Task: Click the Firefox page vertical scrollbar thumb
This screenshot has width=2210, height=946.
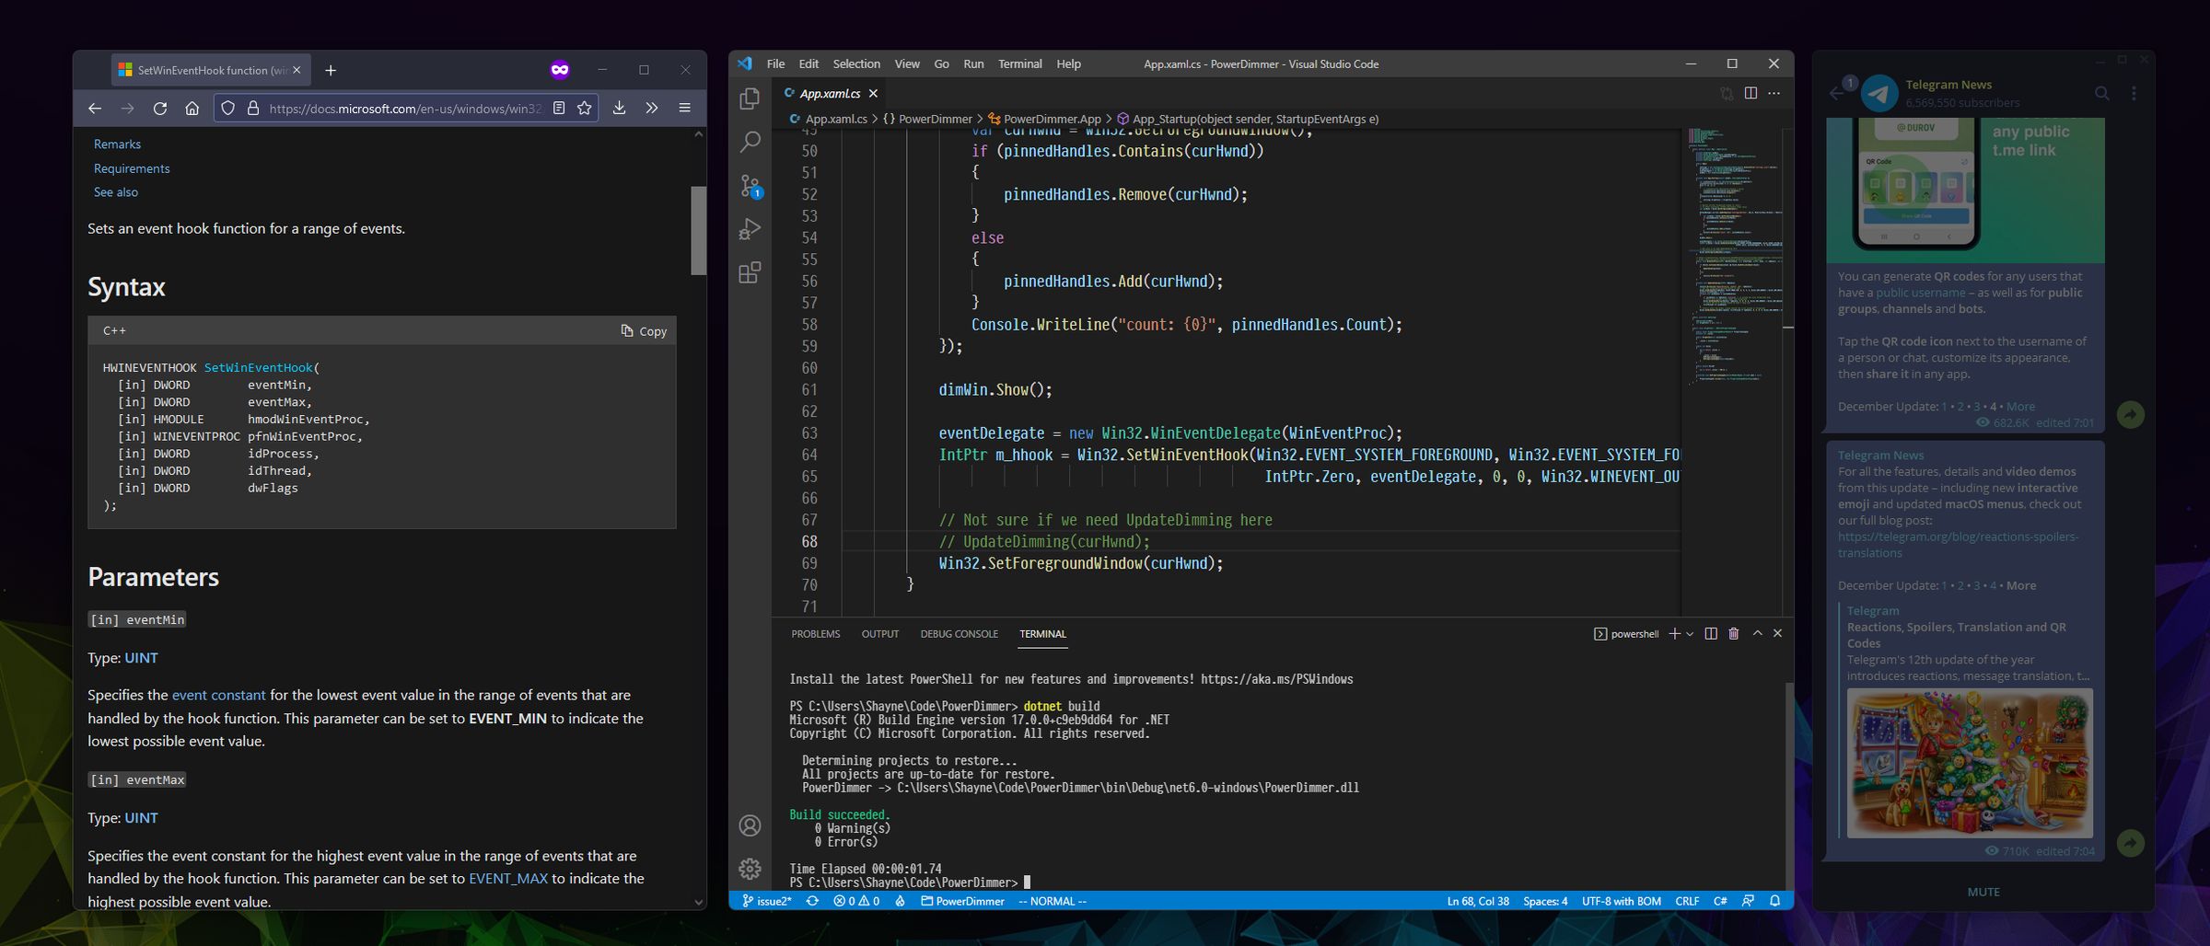Action: 699,230
